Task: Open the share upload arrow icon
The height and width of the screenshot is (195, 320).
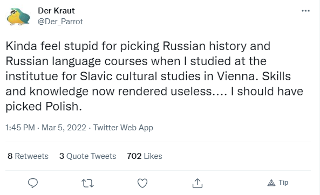Action: pos(198,183)
